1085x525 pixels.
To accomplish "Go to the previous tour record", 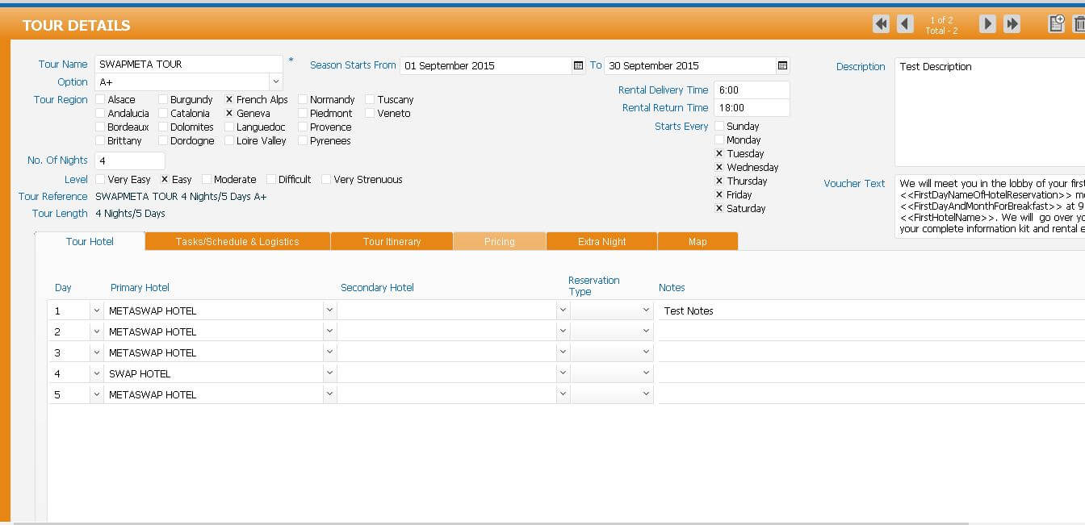I will point(905,24).
